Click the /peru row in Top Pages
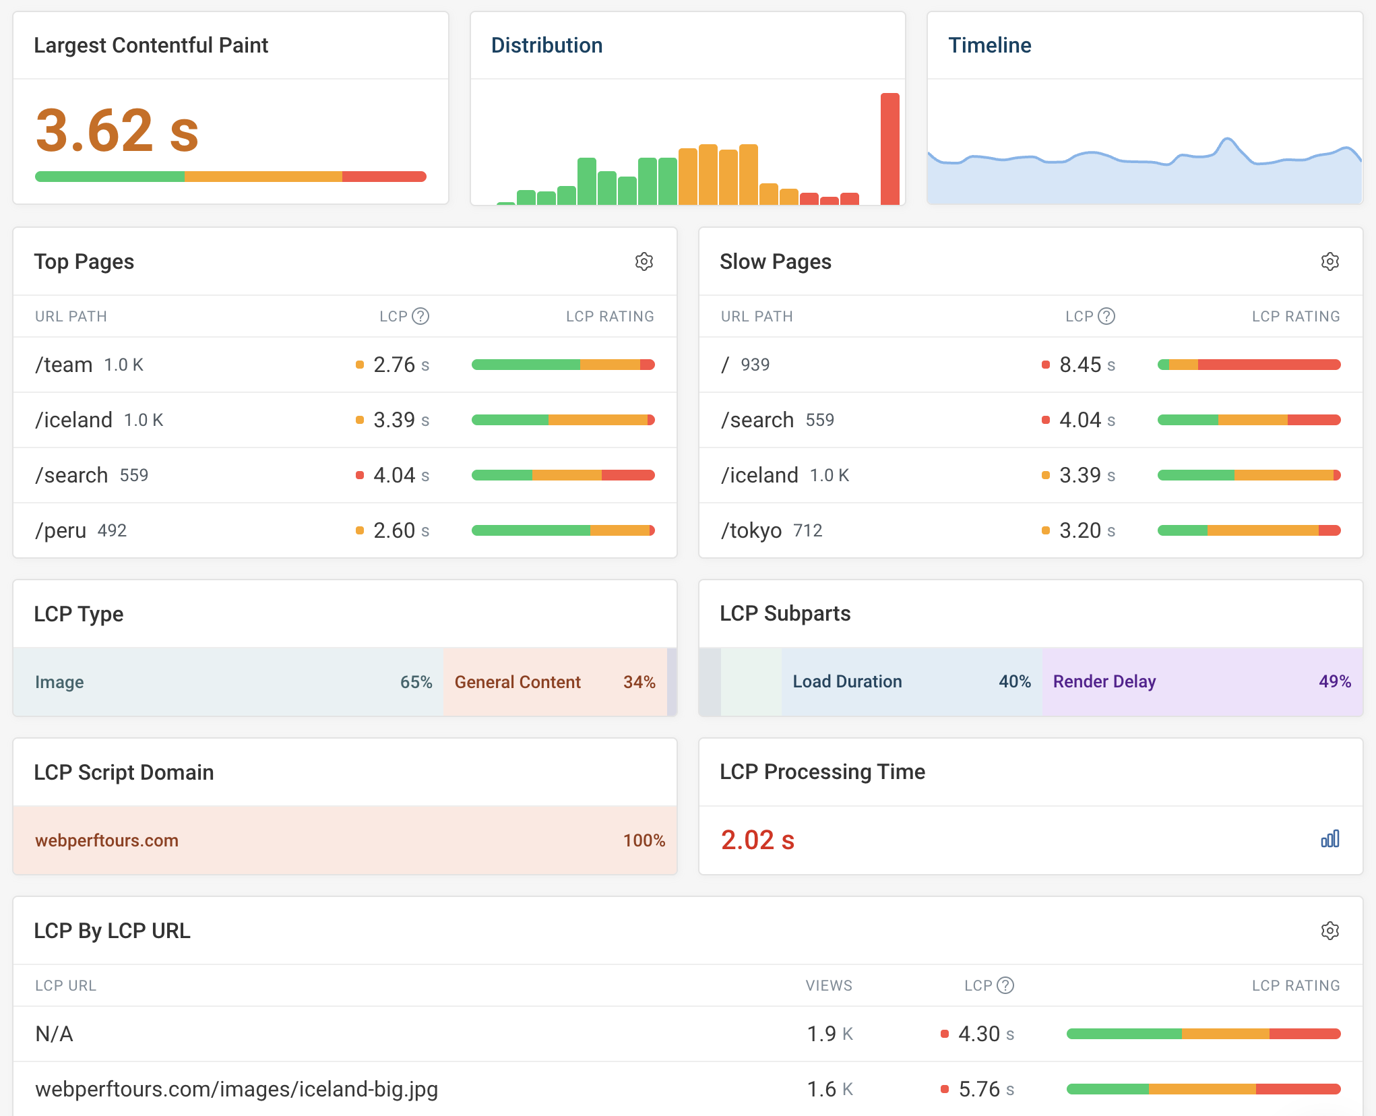The width and height of the screenshot is (1376, 1116). tap(61, 530)
